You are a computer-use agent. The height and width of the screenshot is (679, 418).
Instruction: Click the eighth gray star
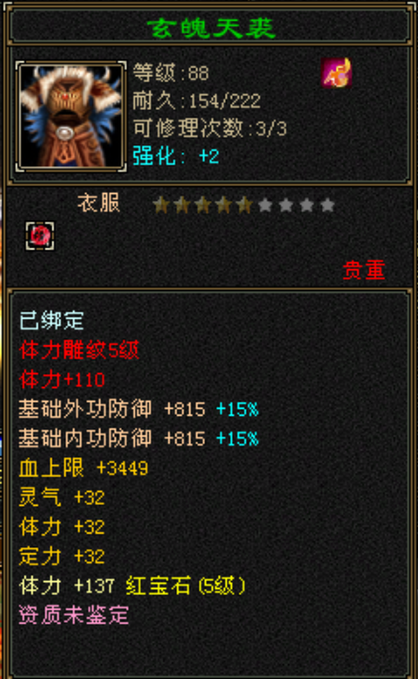point(307,205)
